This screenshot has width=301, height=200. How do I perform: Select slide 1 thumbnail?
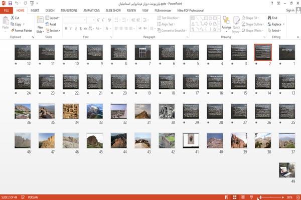[x=287, y=52]
